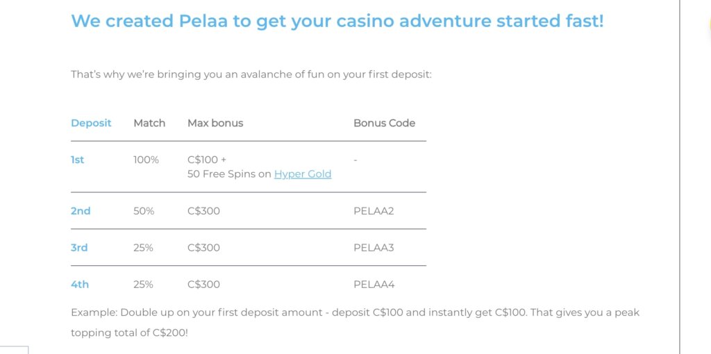Select the Match column header
This screenshot has width=711, height=354.
(x=149, y=124)
